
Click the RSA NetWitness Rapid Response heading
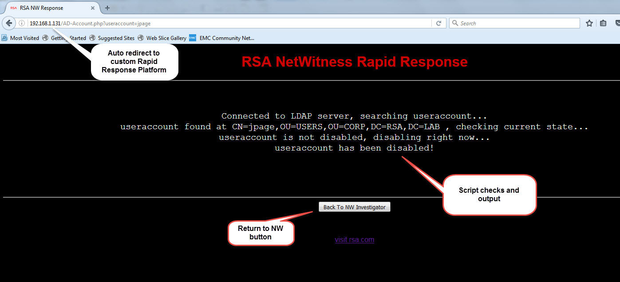click(x=354, y=62)
